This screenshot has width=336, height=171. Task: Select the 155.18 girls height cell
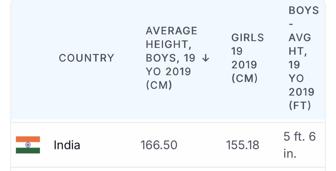click(243, 145)
